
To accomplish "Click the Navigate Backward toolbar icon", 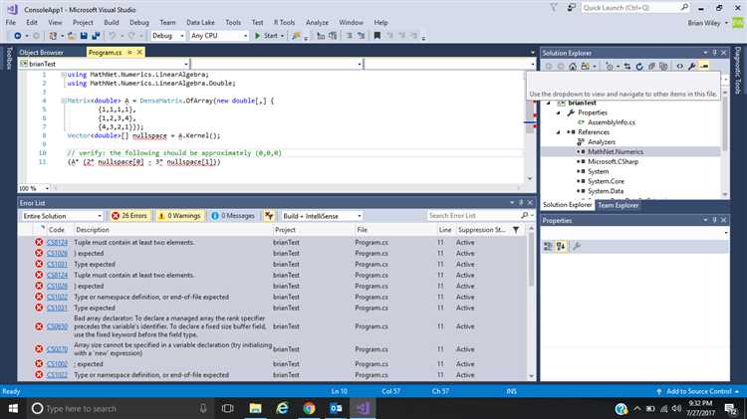I will [x=18, y=36].
